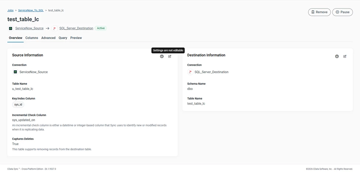Click the Schema Name label
Image resolution: width=360 pixels, height=172 pixels.
click(x=196, y=84)
